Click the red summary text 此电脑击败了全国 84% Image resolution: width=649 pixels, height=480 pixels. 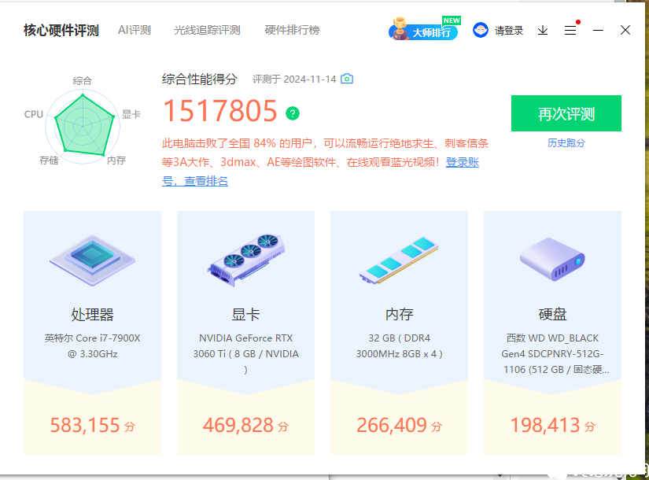219,143
